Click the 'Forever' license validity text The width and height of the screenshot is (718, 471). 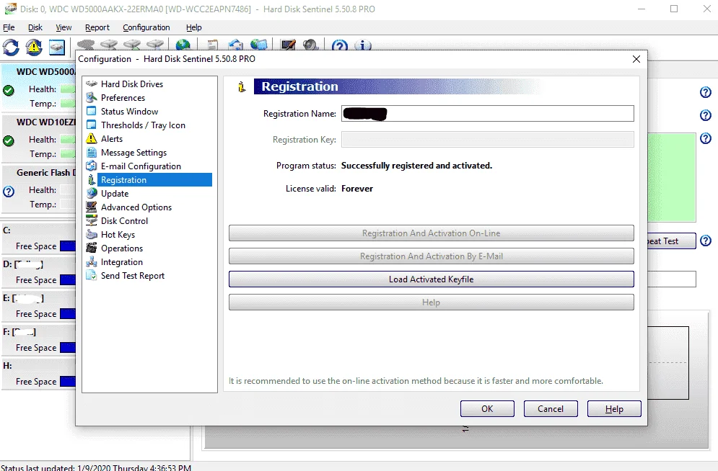tap(357, 189)
